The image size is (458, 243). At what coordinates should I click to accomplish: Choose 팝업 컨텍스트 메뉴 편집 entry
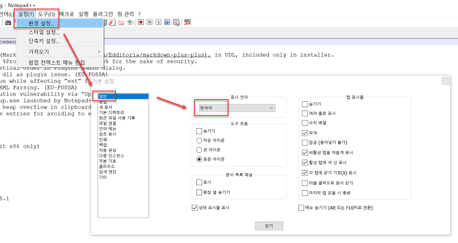coord(60,62)
